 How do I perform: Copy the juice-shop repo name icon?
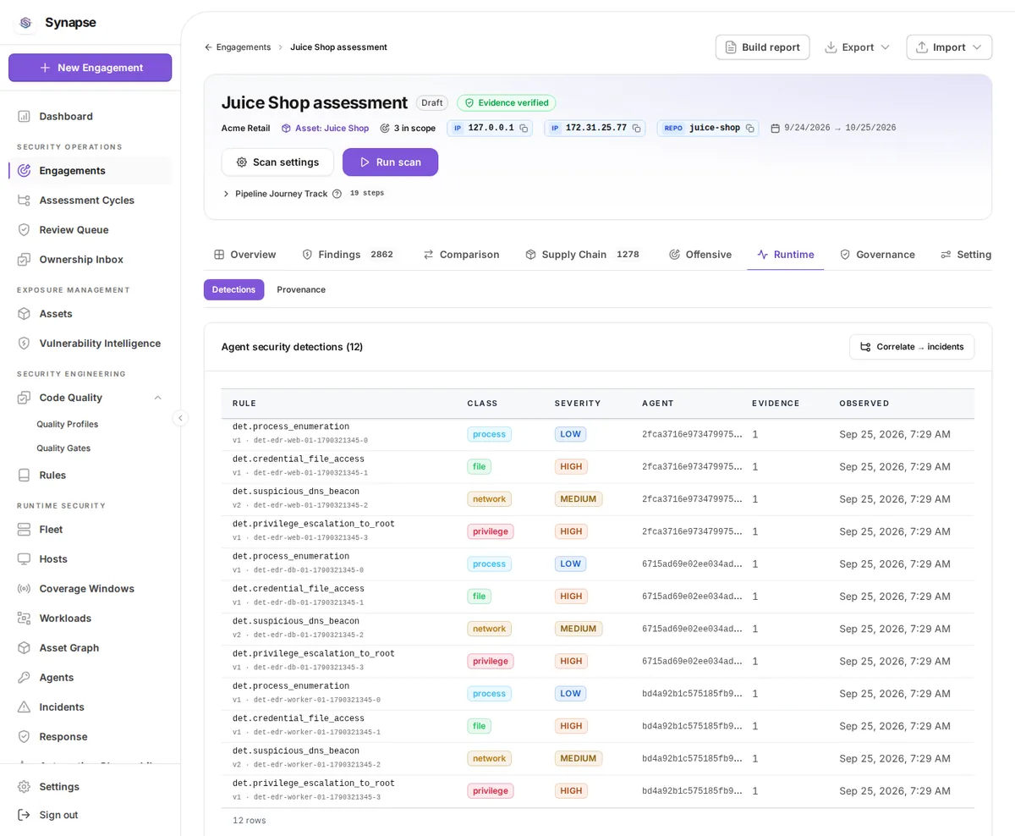(749, 129)
